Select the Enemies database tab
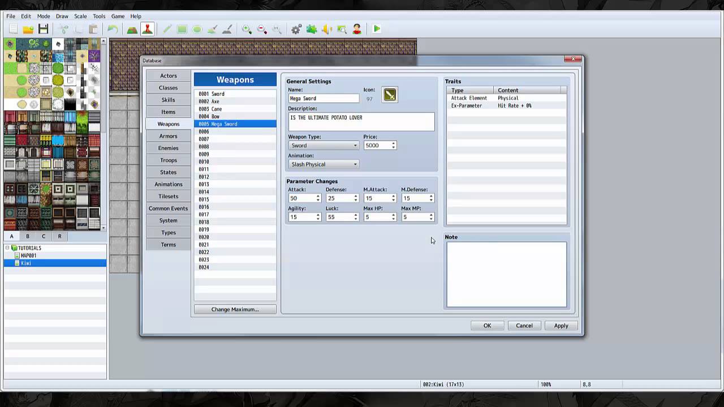Screen dimensions: 724x407 point(168,148)
